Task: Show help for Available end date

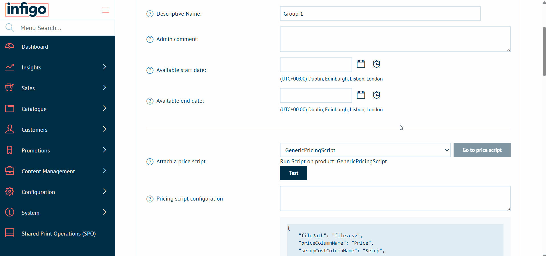Action: pos(150,101)
